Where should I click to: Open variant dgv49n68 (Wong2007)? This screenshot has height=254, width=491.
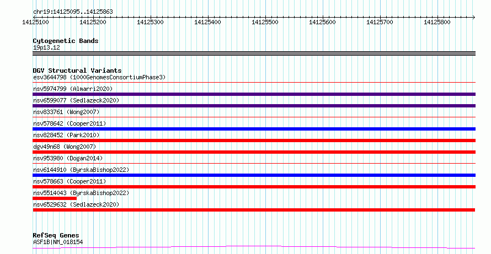click(65, 147)
